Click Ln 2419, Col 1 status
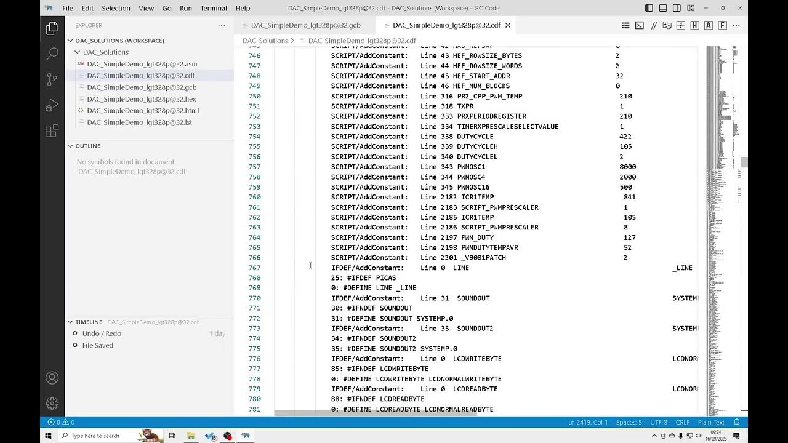This screenshot has width=788, height=443. pos(588,422)
